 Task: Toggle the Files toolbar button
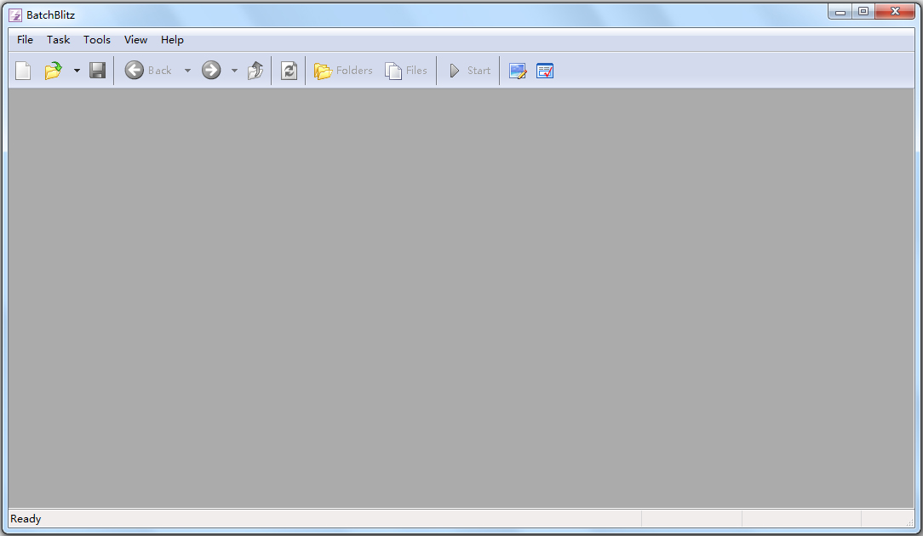(405, 71)
